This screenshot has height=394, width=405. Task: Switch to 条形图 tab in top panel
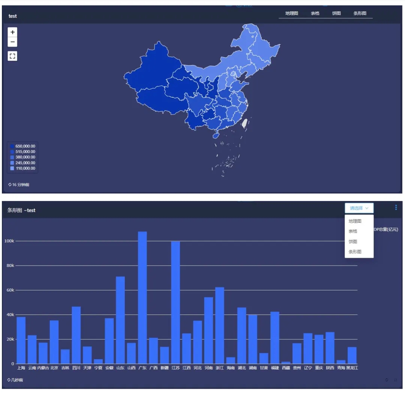(360, 13)
